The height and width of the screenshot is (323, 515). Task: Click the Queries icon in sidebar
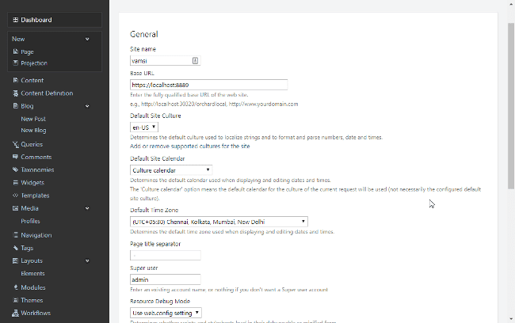[16, 144]
